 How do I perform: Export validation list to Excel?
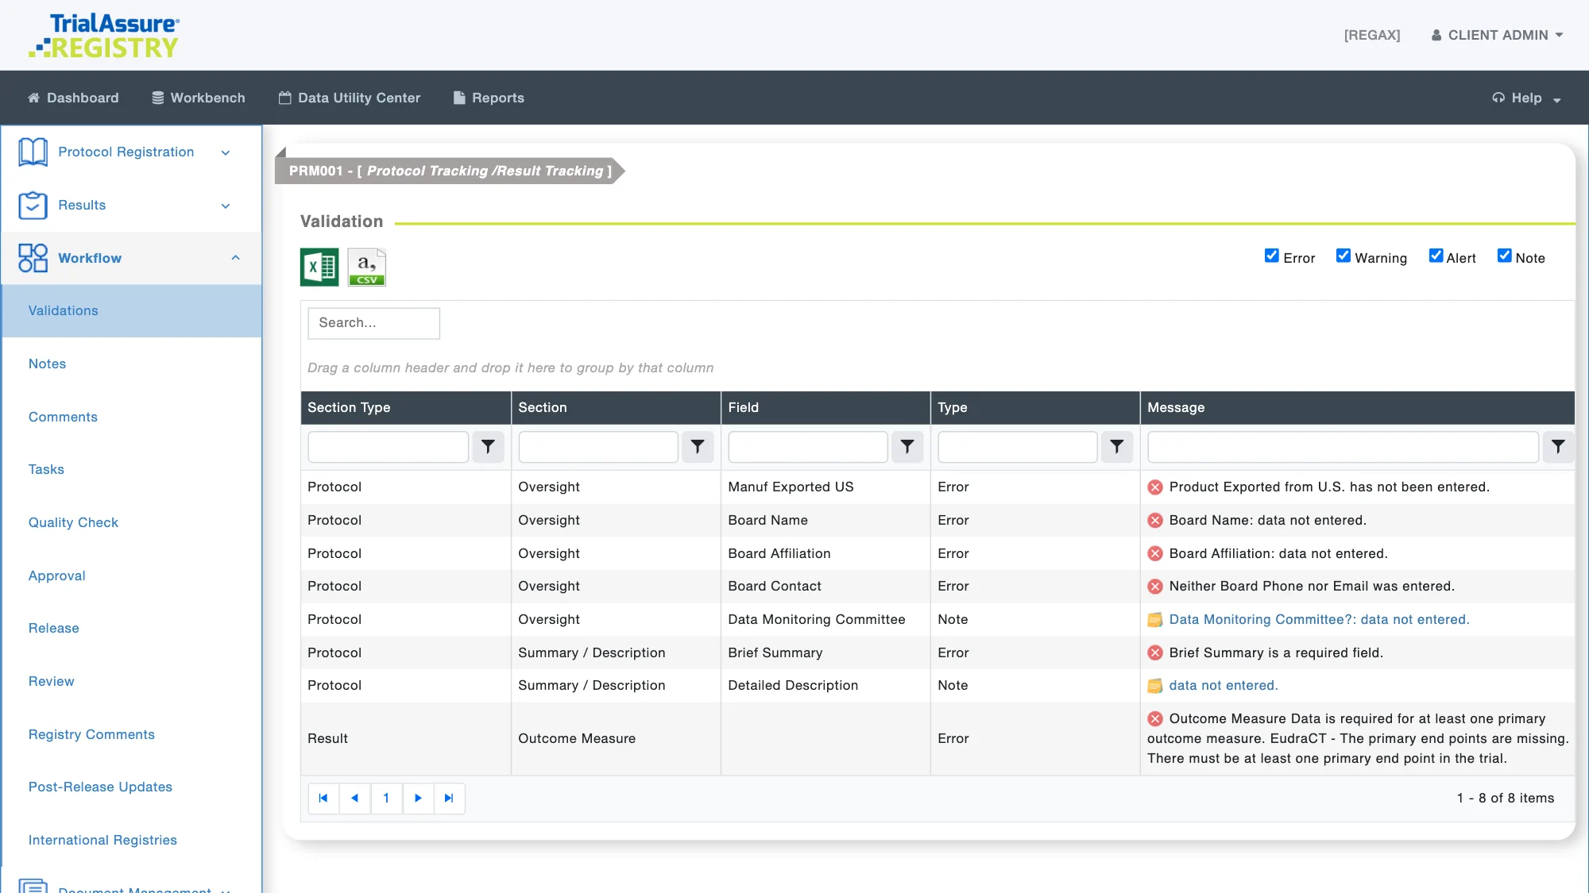point(319,268)
